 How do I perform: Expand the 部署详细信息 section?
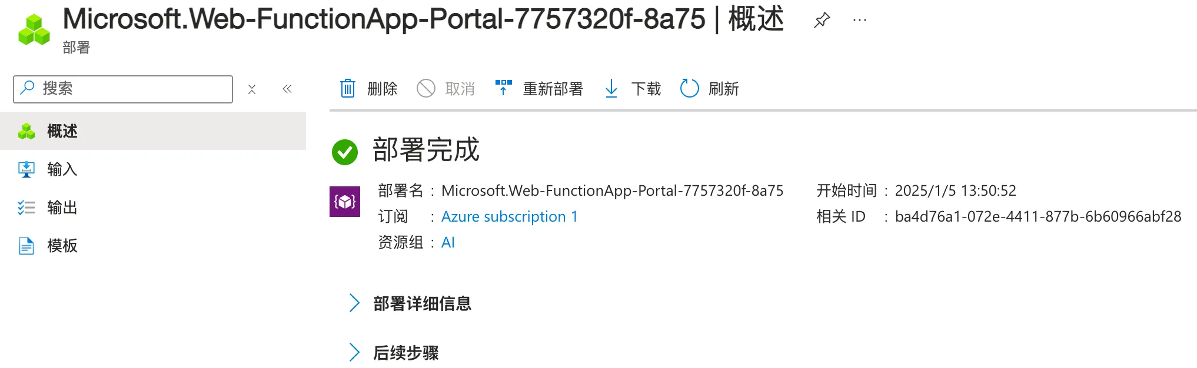(x=354, y=303)
